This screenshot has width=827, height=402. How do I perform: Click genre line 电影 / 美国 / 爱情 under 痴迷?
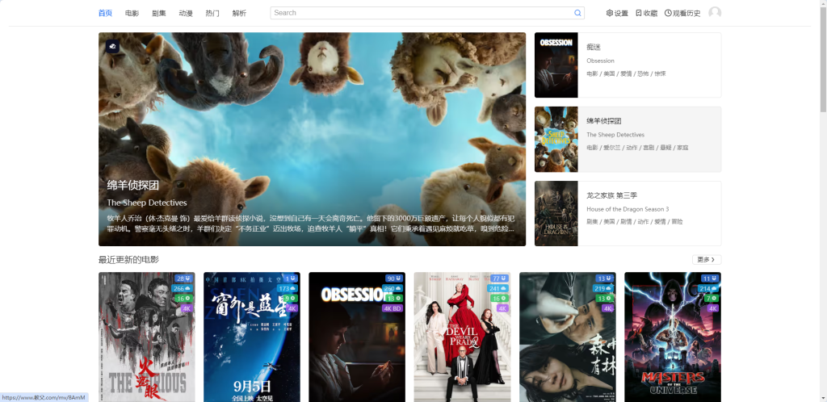(626, 73)
